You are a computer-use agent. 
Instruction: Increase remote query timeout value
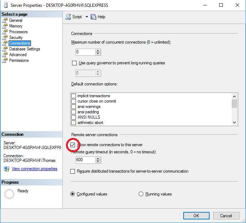click(98, 159)
